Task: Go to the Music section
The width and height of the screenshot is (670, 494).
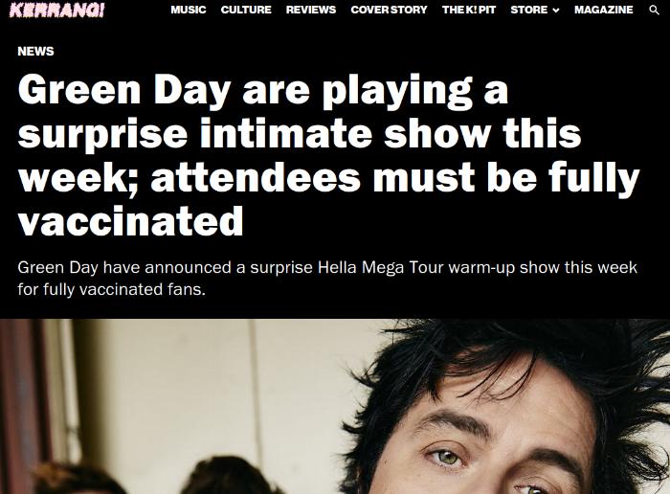Action: 189,10
